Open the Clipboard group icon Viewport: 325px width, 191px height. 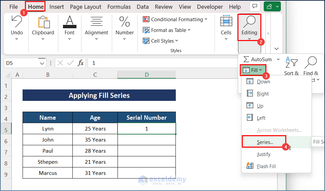[44, 22]
